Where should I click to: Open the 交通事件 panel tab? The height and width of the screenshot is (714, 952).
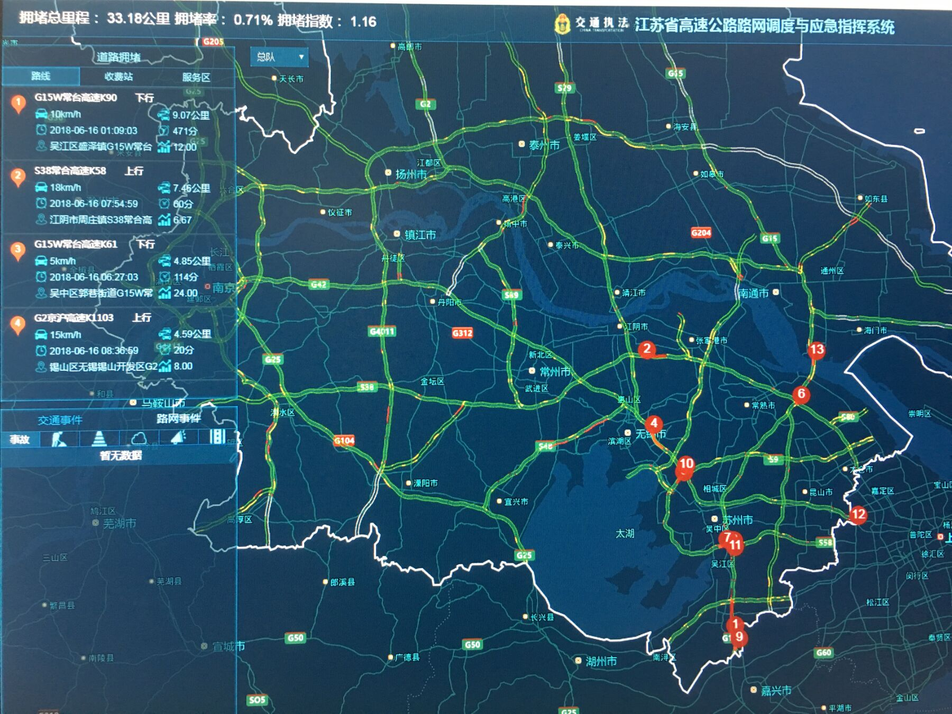point(60,420)
